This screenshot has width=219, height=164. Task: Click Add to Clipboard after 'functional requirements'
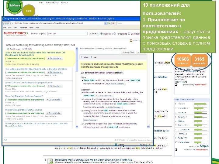(x=113, y=107)
